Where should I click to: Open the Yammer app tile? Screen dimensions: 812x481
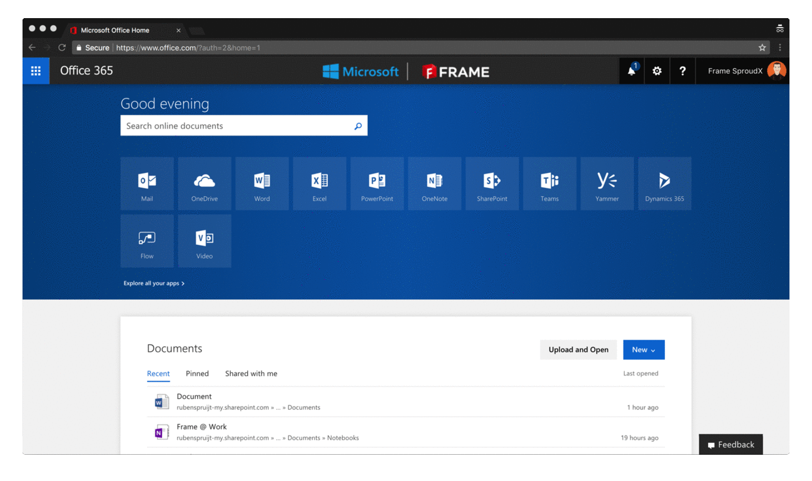tap(607, 184)
